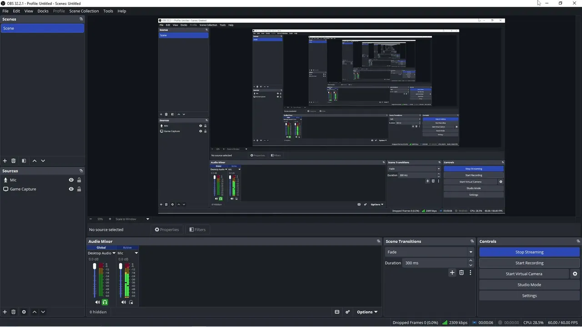Image resolution: width=582 pixels, height=327 pixels.
Task: Open Audio Mixer Options menu
Action: [x=367, y=312]
